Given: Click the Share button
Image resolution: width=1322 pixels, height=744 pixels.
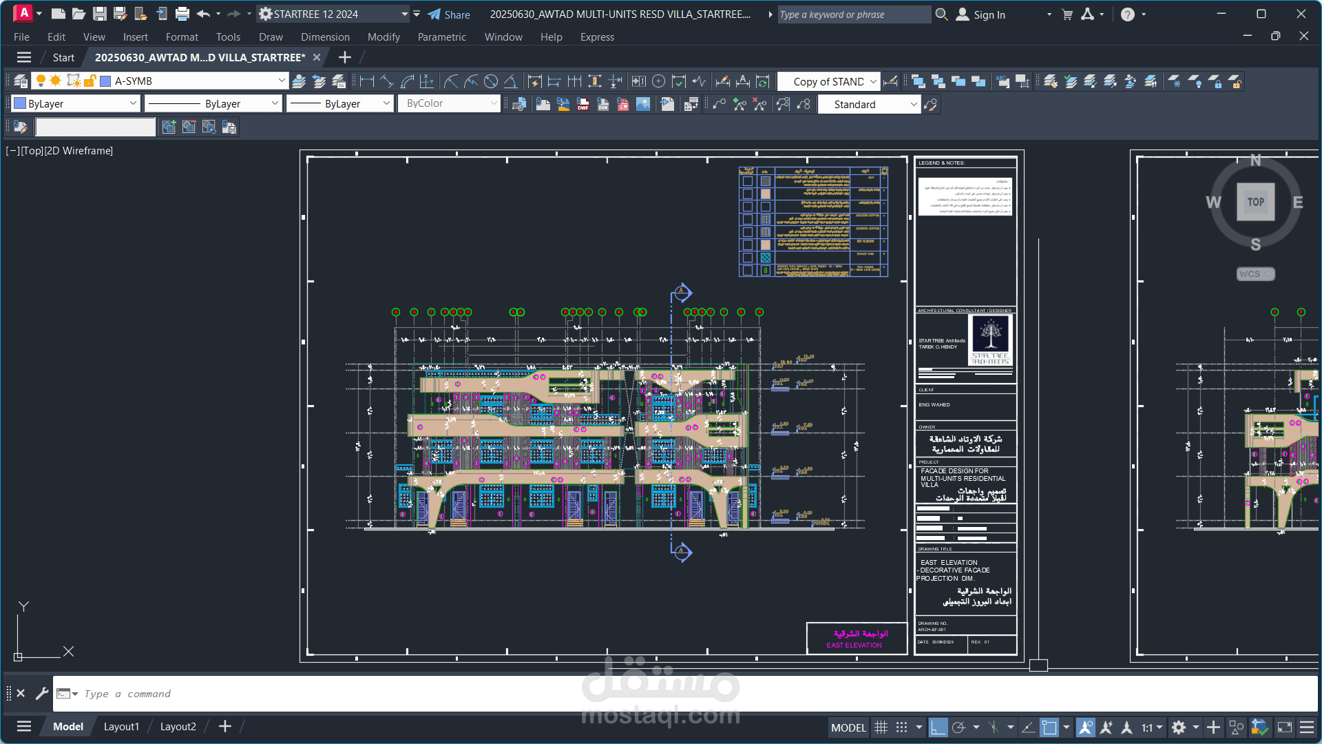Looking at the screenshot, I should [449, 14].
